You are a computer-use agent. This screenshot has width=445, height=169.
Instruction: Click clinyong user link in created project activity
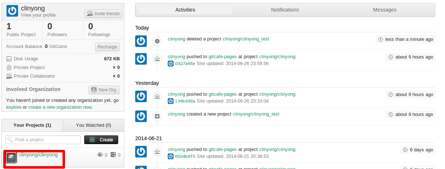(176, 114)
